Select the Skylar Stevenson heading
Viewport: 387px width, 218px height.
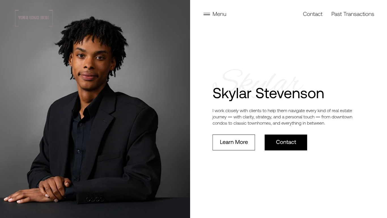(x=268, y=93)
